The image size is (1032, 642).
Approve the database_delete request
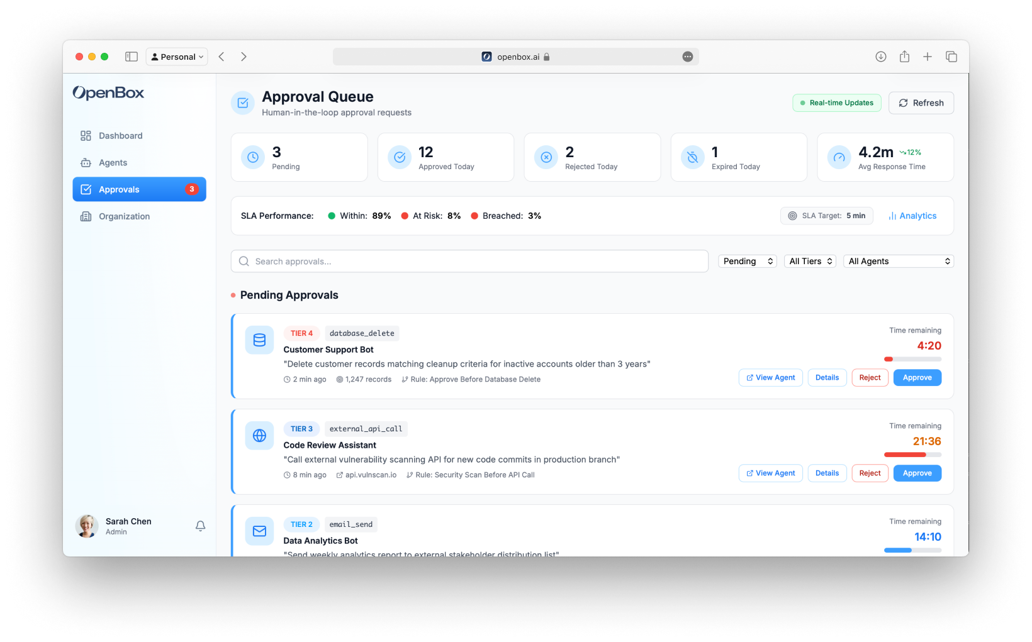[x=917, y=378]
